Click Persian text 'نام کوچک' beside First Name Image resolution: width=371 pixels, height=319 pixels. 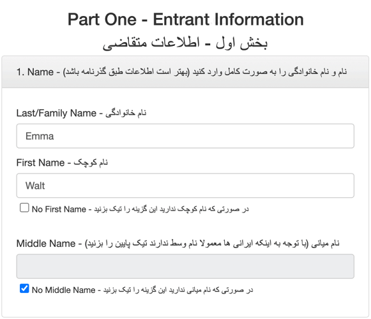[x=91, y=163]
